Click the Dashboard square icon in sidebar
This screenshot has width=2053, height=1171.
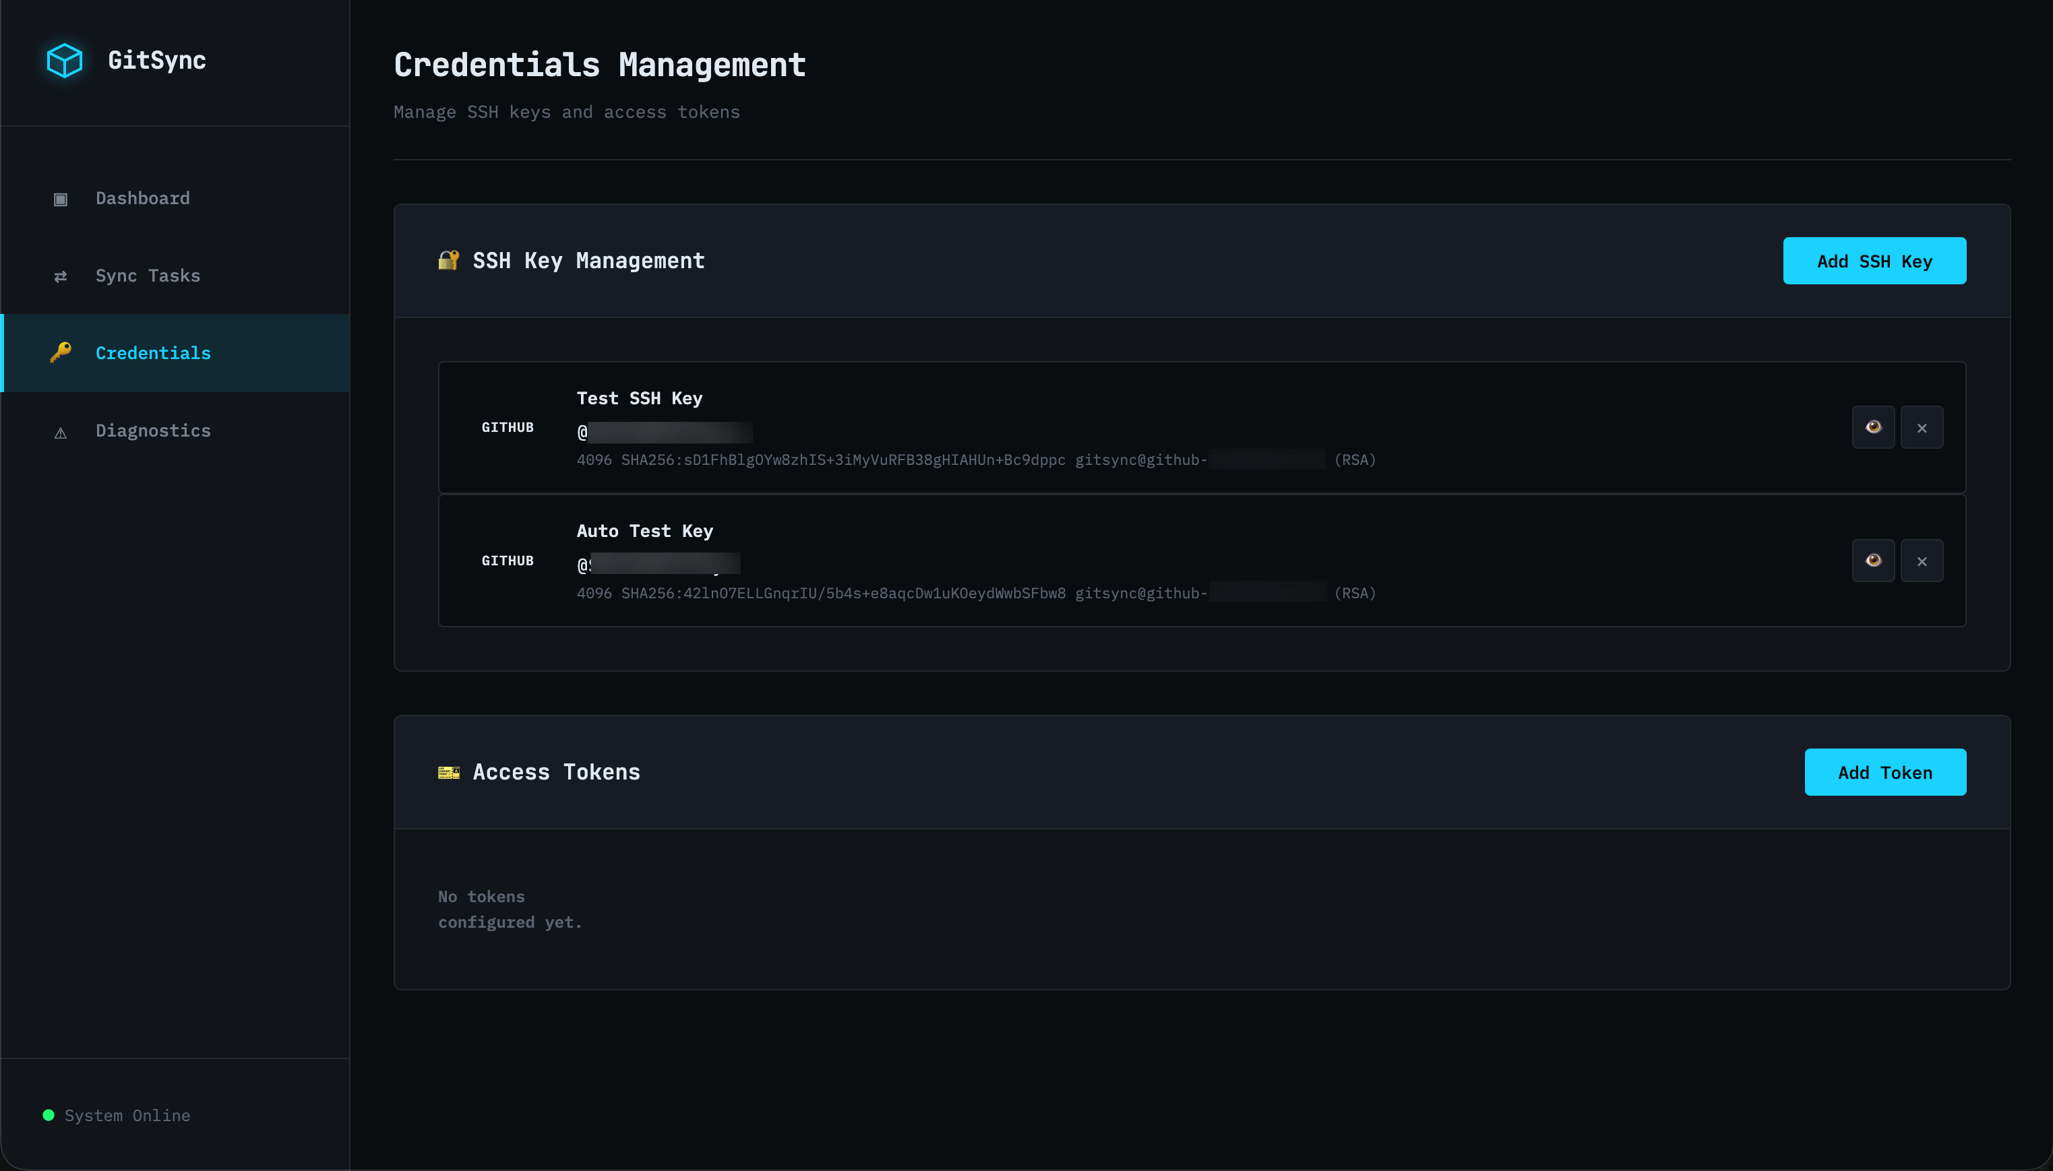pos(61,199)
